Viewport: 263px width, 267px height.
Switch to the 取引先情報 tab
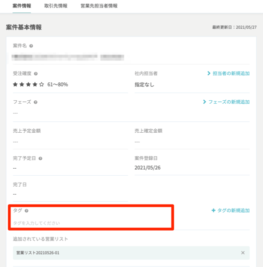[x=56, y=6]
